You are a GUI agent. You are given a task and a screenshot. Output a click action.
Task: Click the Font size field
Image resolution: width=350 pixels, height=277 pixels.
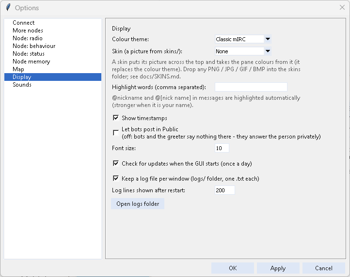[222, 148]
